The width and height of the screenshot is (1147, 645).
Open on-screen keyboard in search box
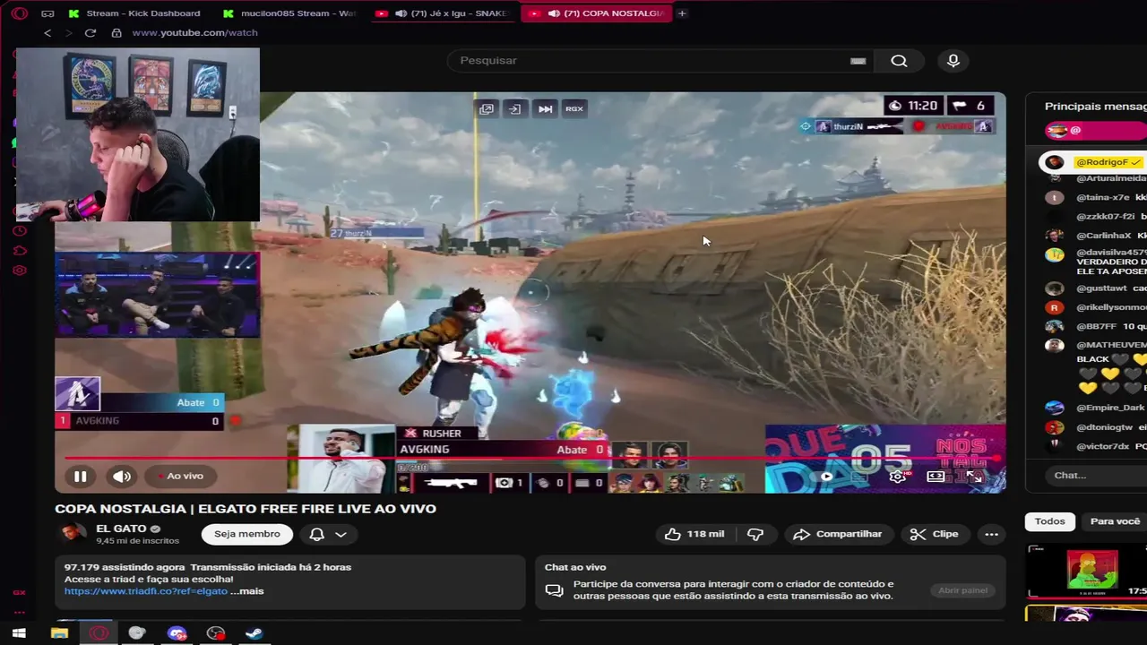pos(858,61)
